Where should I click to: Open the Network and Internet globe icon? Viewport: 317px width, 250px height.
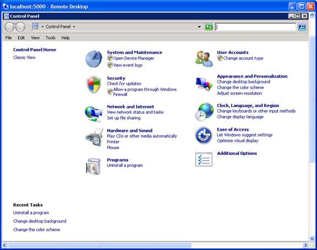click(94, 114)
